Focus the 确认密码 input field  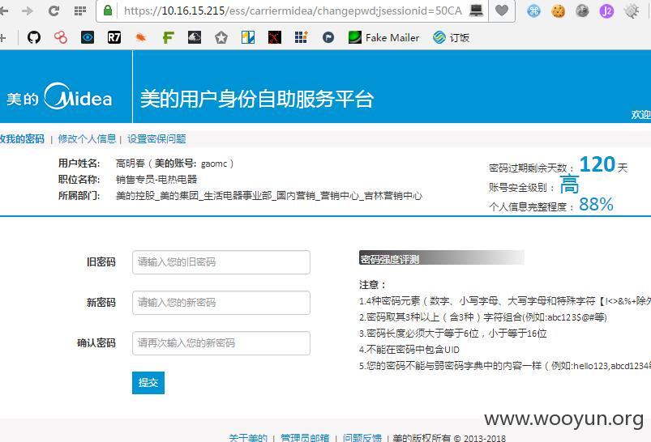coord(221,343)
